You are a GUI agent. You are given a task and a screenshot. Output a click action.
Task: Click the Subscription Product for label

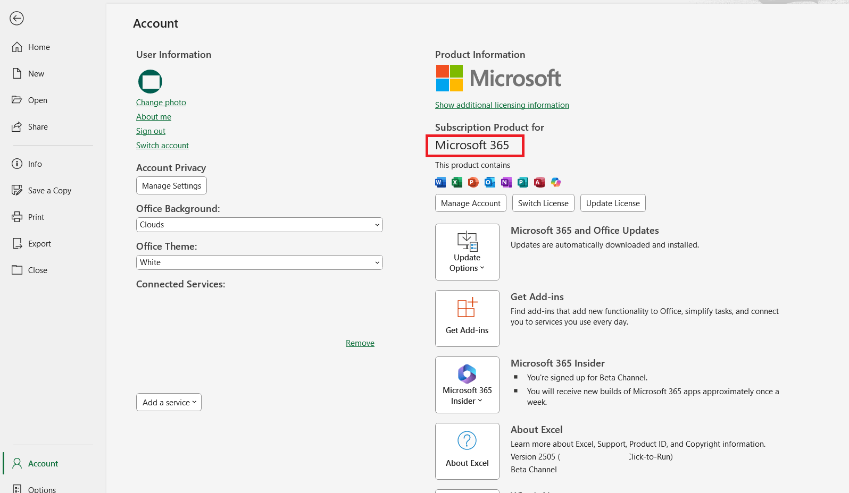489,127
